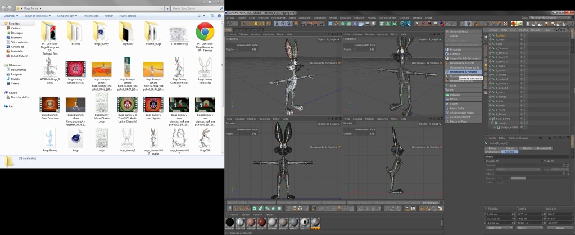Expand the Espina0 tree node
Viewport: 575px width, 235px height.
pyautogui.click(x=490, y=105)
